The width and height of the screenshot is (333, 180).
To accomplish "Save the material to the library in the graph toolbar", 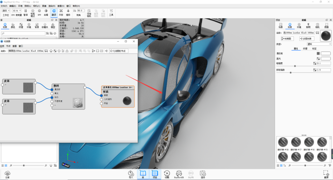I will (x=46, y=51).
